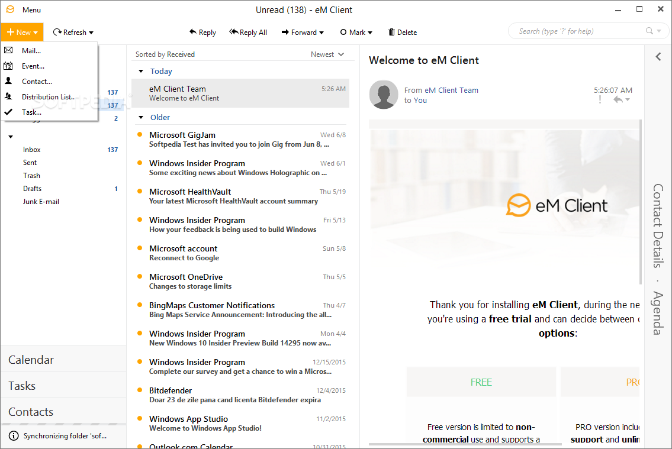Toggle unread dot for BingMaps Customer Notifications message

[x=140, y=305]
